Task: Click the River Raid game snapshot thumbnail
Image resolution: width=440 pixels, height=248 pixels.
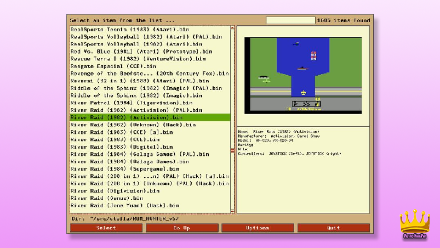Action: point(303,76)
